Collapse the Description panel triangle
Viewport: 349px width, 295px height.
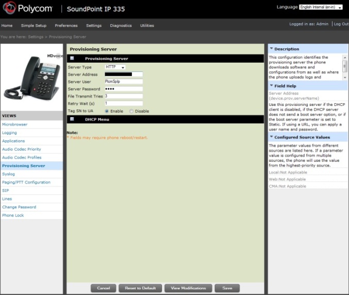tap(271, 48)
